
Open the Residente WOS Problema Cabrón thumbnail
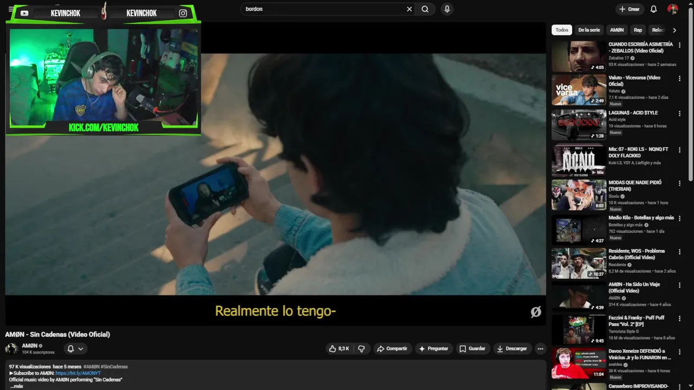pyautogui.click(x=579, y=263)
